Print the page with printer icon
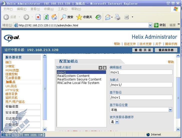 tap(118, 17)
